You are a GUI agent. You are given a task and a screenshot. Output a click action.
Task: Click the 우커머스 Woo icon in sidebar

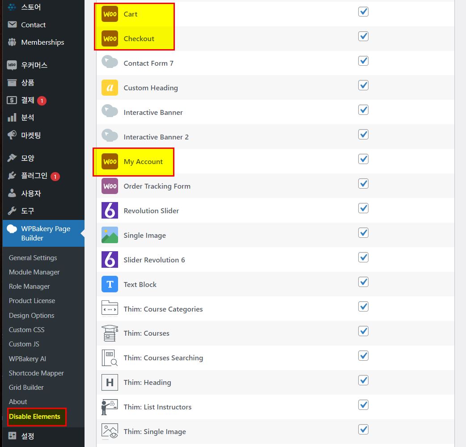(x=12, y=65)
